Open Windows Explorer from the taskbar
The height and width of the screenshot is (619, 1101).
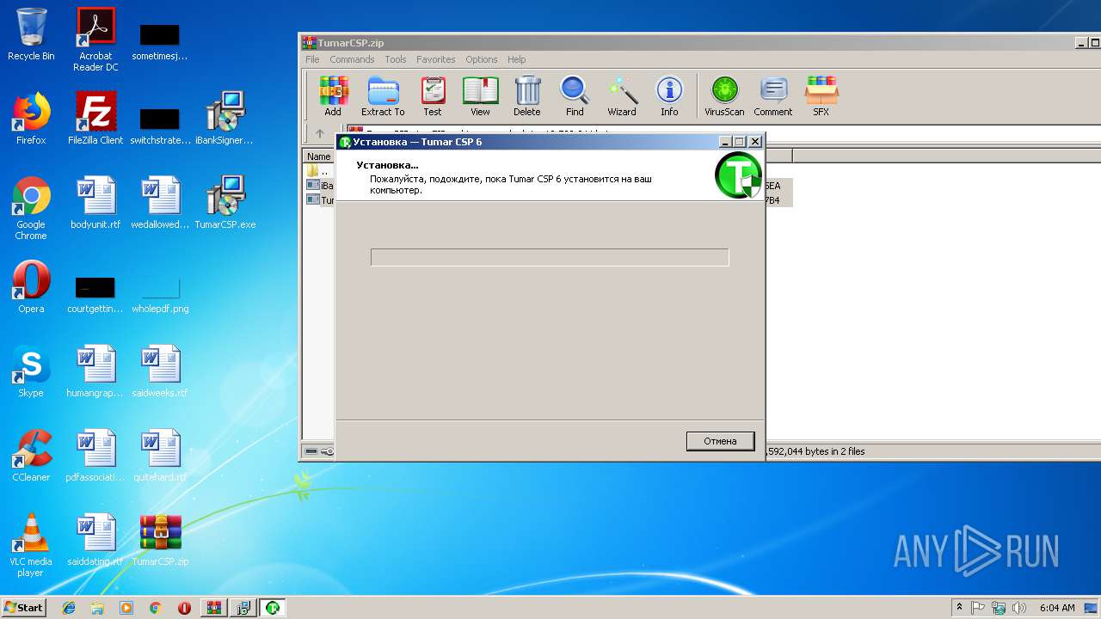pos(97,608)
